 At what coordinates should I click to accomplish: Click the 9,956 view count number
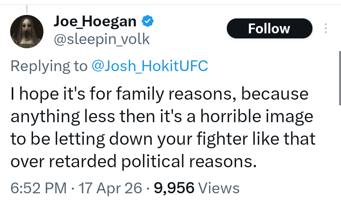tap(174, 188)
